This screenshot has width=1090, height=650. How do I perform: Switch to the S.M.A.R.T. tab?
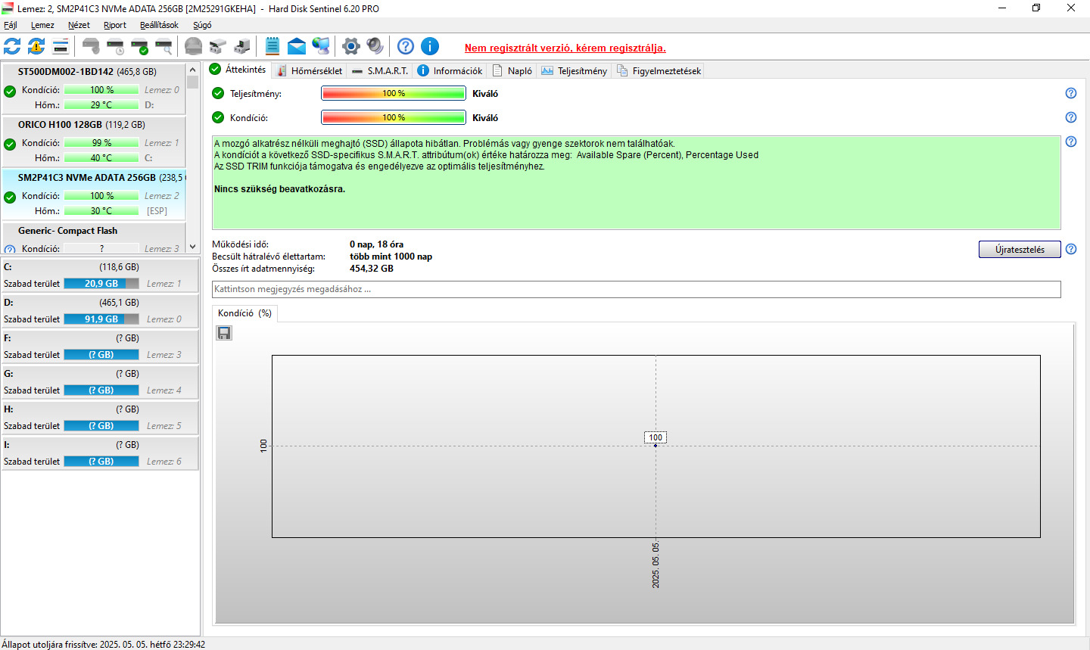(380, 70)
